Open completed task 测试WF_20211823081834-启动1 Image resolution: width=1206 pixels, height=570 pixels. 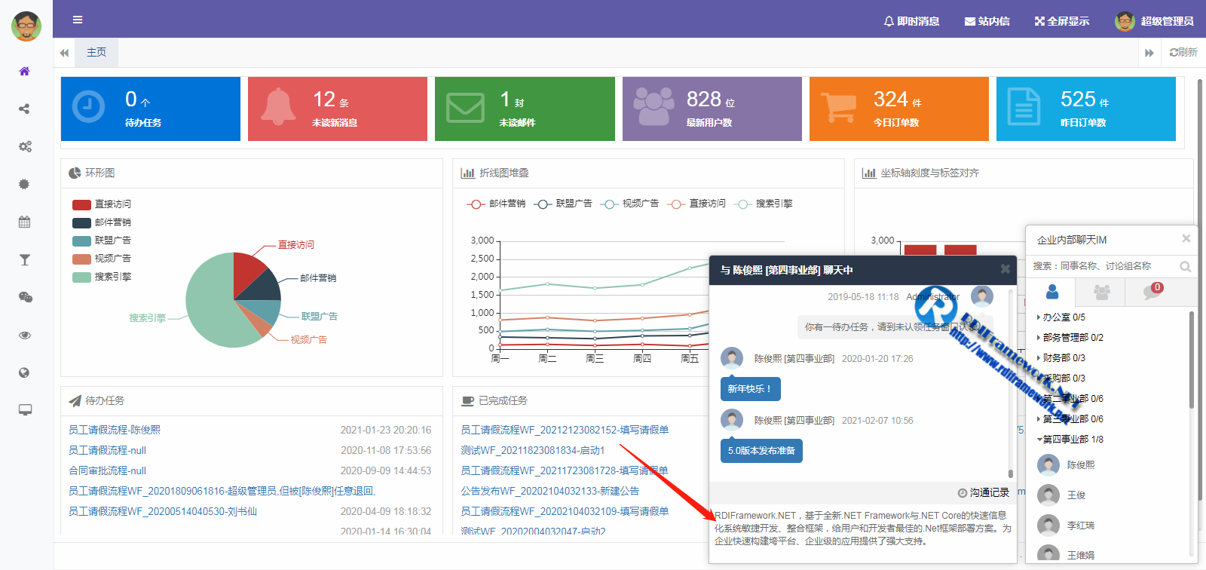click(x=533, y=450)
